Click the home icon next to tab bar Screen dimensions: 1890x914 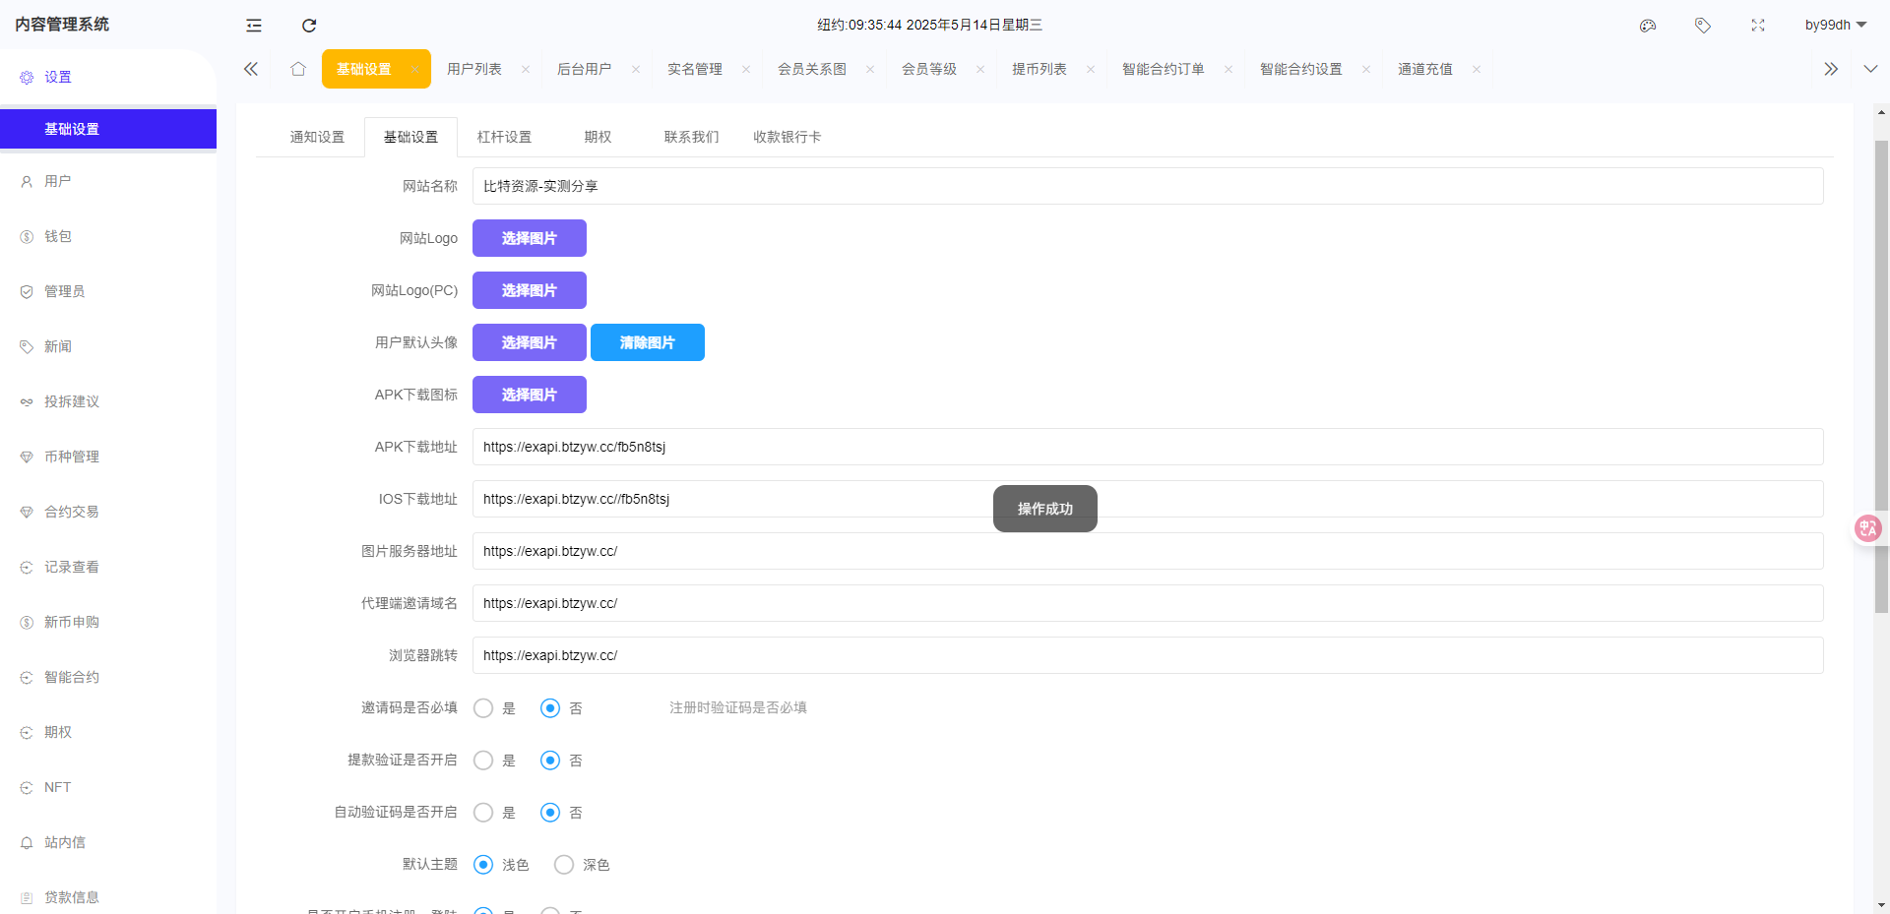point(298,69)
